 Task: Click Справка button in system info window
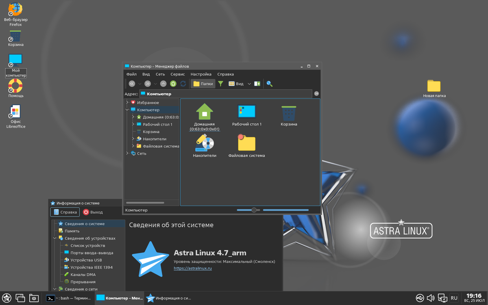pos(65,212)
